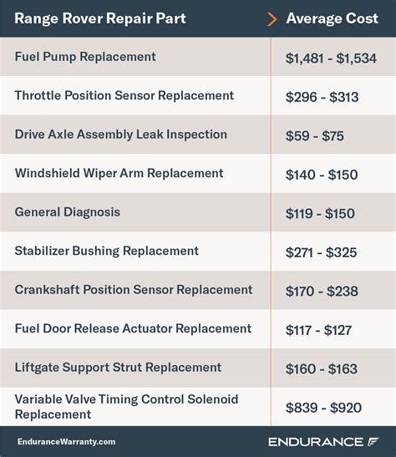Click the Endurance logo emblem

pyautogui.click(x=373, y=442)
